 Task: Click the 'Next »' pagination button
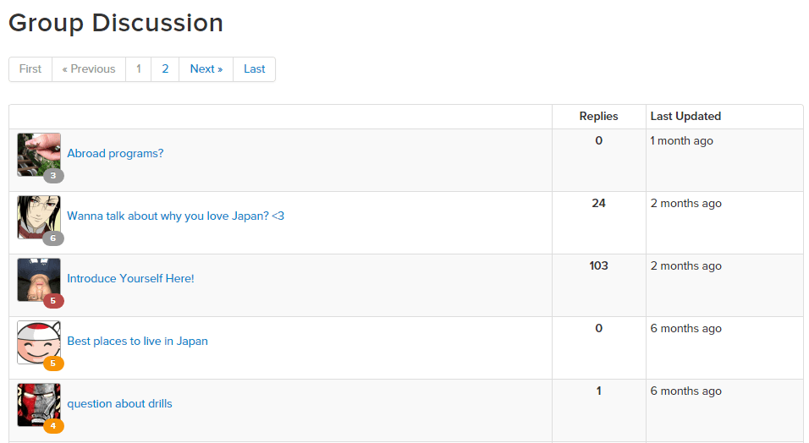pos(206,69)
